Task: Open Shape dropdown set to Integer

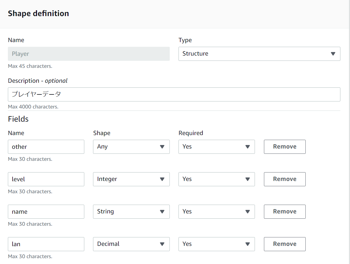Action: point(131,179)
